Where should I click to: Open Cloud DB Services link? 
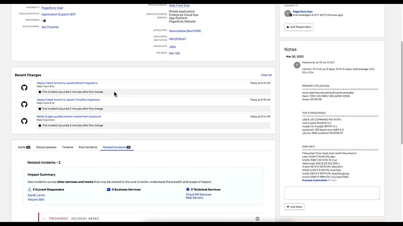(198, 195)
